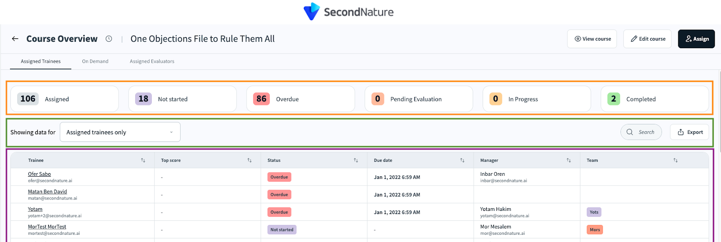Sort table by Team column
Viewport: 721px width, 242px height.
pos(675,160)
